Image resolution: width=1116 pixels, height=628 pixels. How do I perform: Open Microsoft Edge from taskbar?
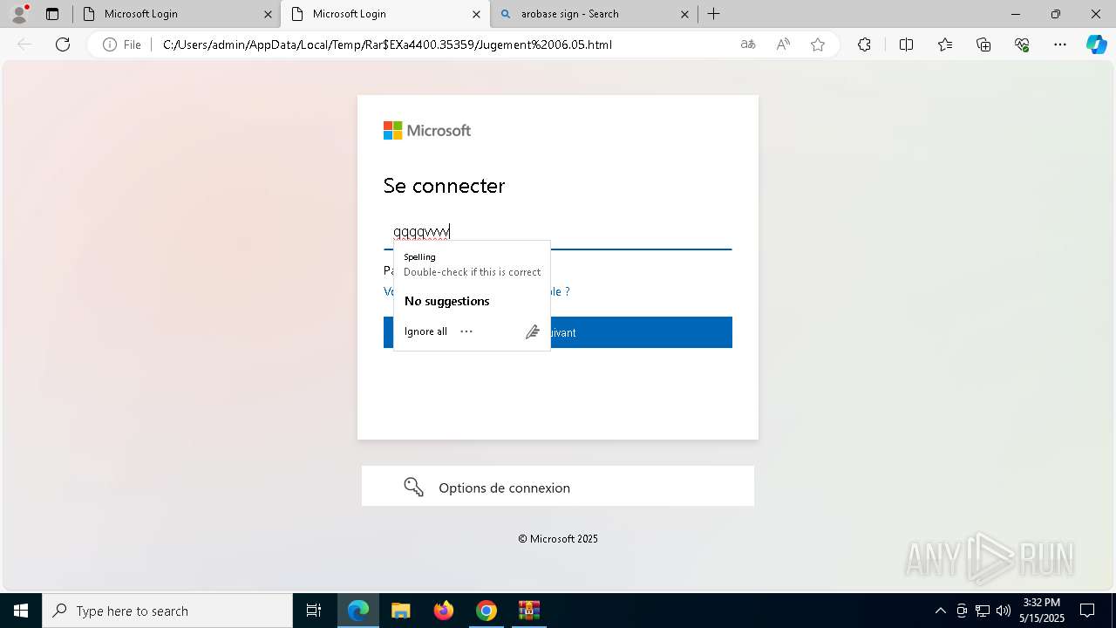click(358, 611)
